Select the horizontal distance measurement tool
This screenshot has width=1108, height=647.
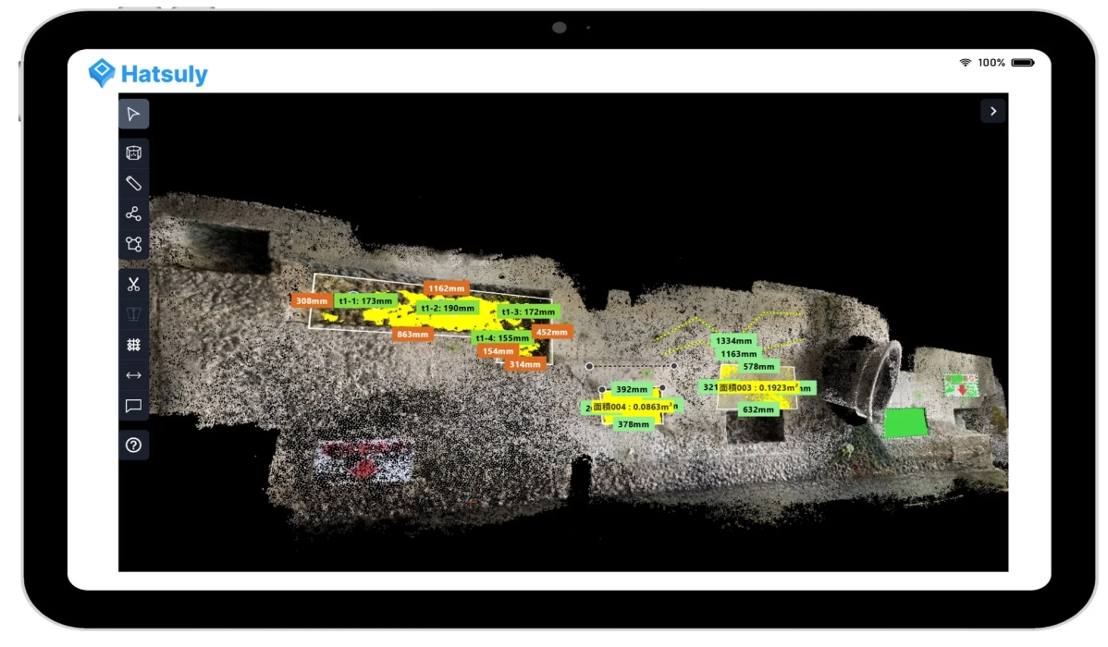point(133,374)
